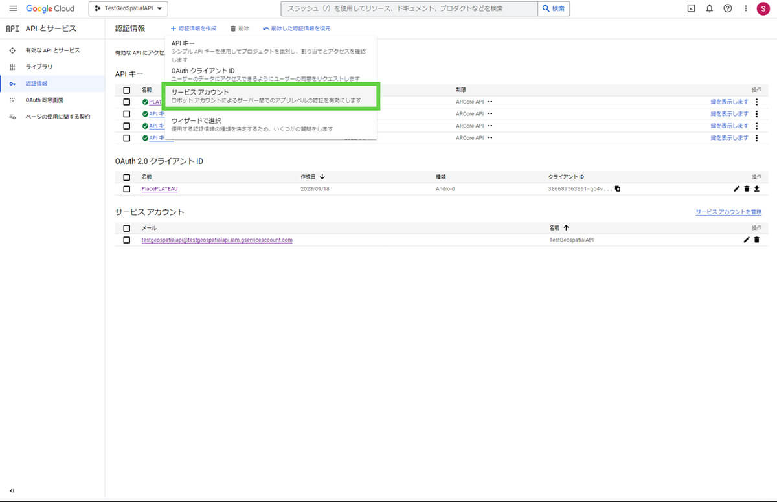Click the 制限 column header

point(460,90)
